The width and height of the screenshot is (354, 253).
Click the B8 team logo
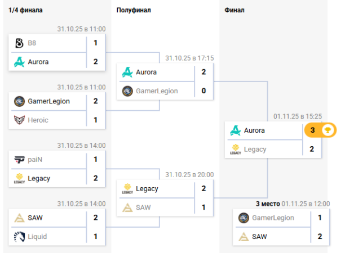[19, 43]
